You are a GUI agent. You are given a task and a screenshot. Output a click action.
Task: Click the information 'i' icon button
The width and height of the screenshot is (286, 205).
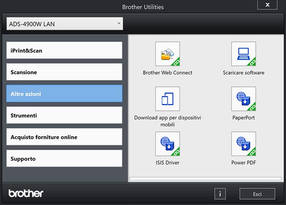tap(220, 193)
